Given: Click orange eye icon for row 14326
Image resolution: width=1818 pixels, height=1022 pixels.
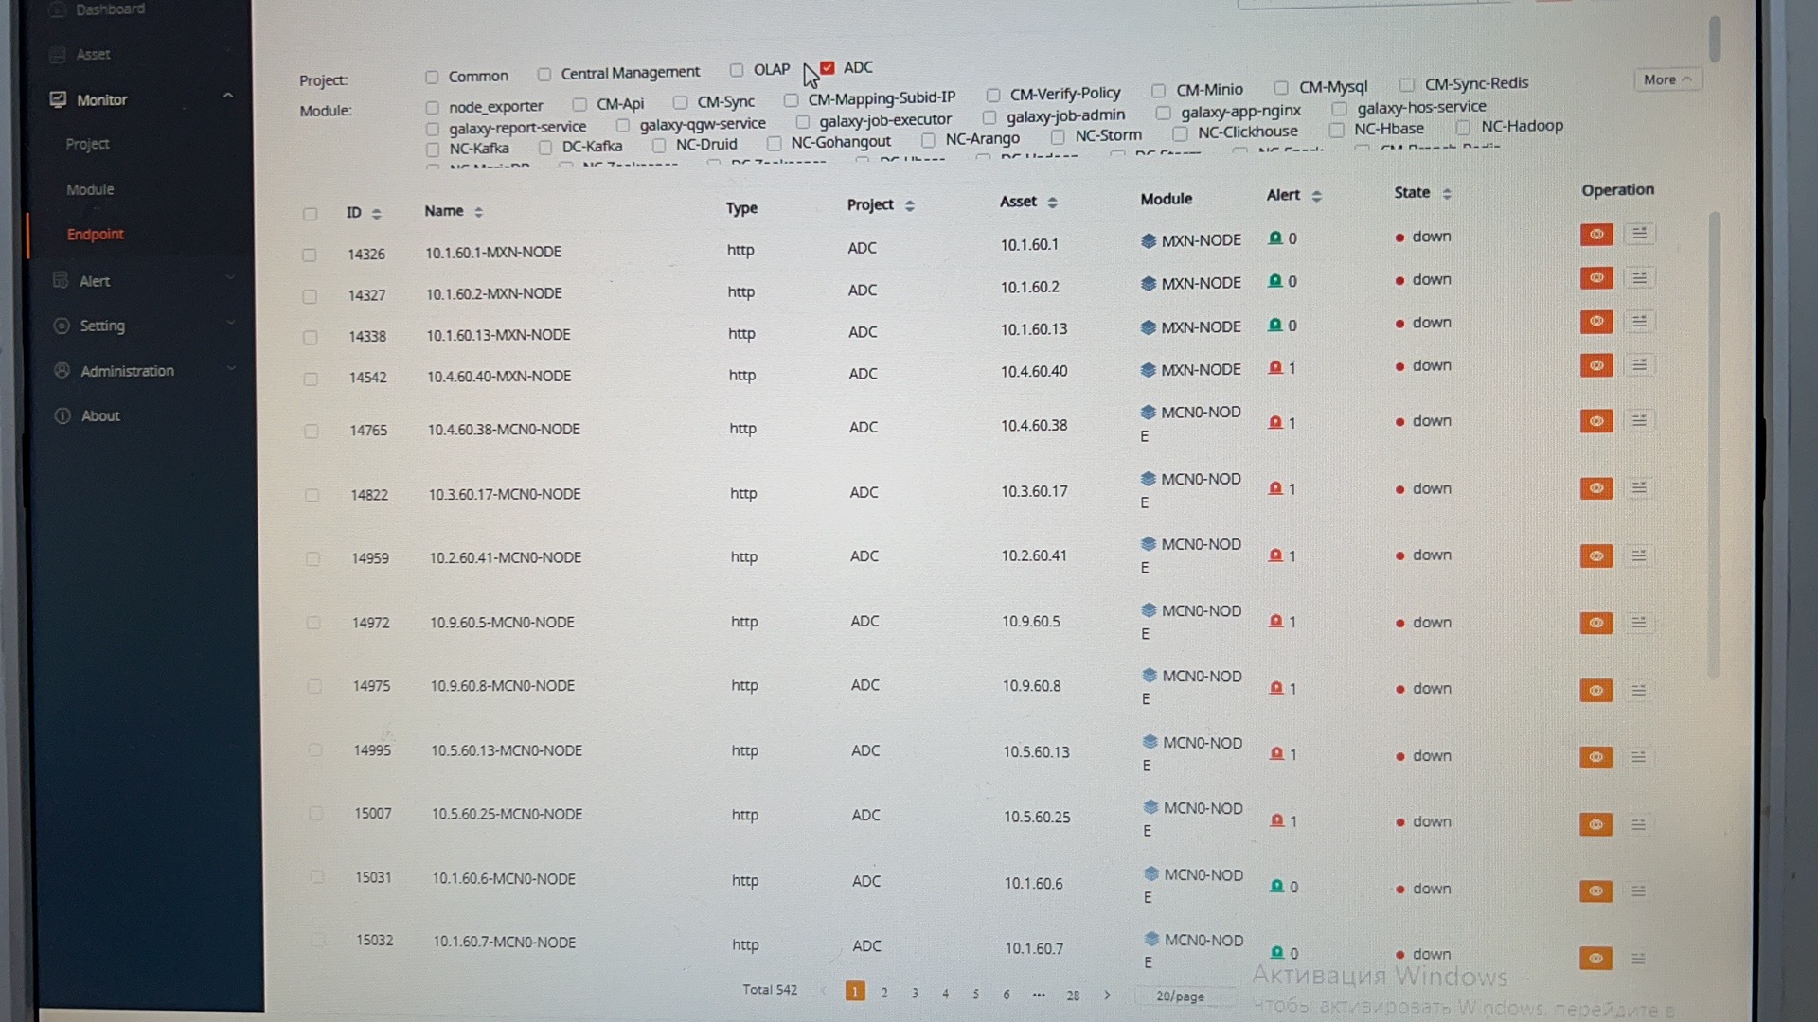Looking at the screenshot, I should pos(1595,234).
